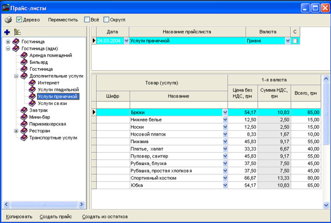Screen dimensions: 331x223
Task: Click the book icon beside Интернет
Action: 32,83
